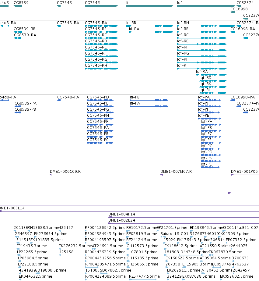Viewport: 259px width, 281px height.
Task: Click BAC clone DME1-001P06
Action: [x=245, y=175]
